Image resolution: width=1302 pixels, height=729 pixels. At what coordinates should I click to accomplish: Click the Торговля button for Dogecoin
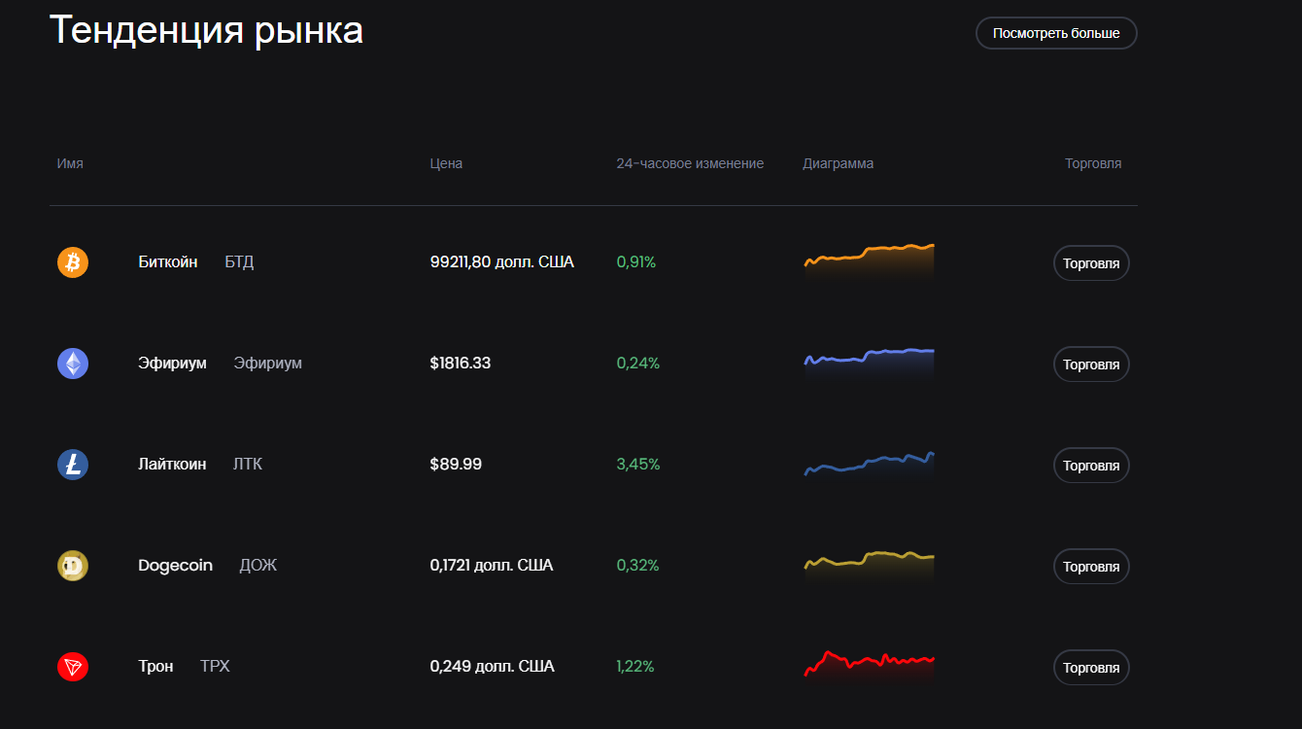[x=1091, y=567]
